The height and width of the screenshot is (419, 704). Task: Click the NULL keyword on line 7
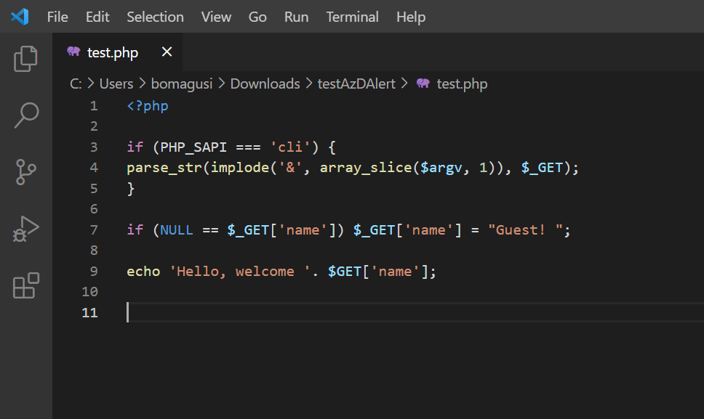tap(177, 230)
